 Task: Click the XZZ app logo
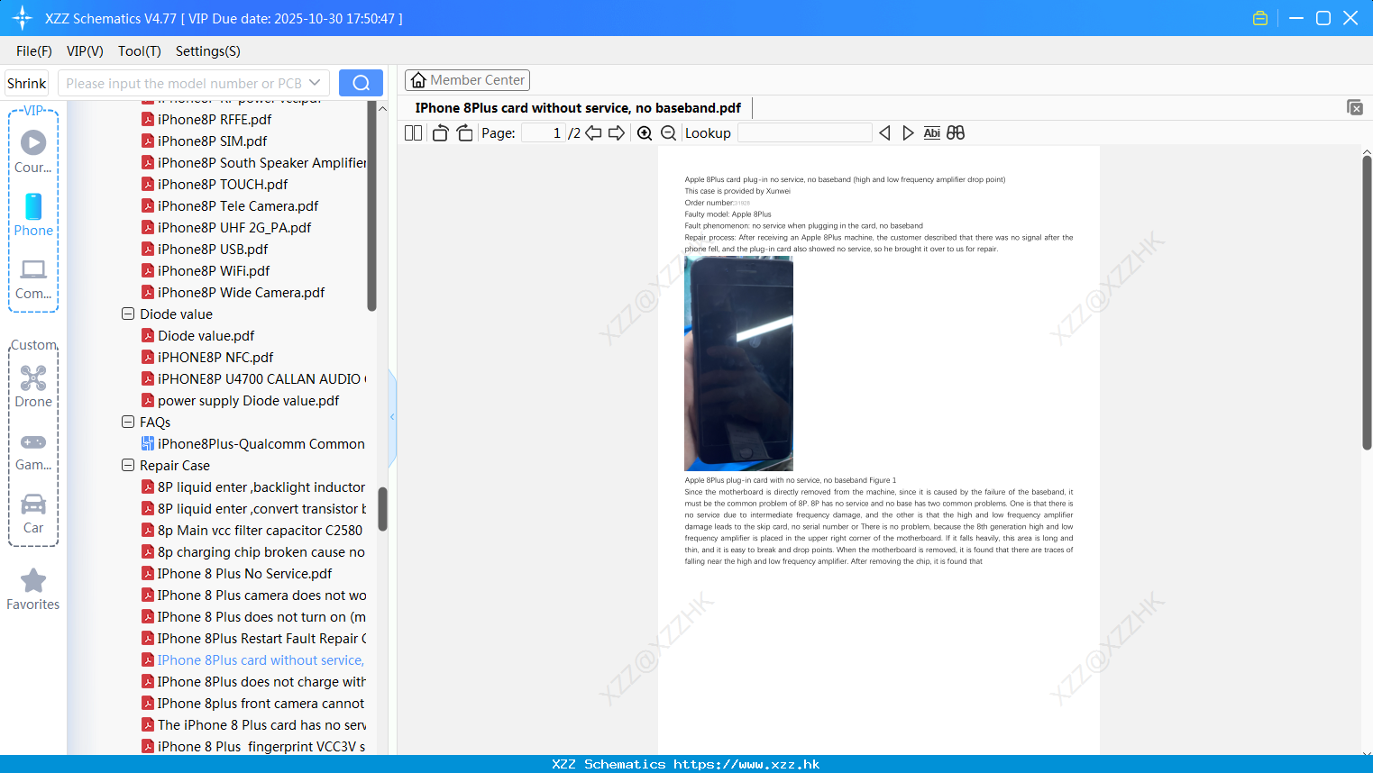click(23, 18)
